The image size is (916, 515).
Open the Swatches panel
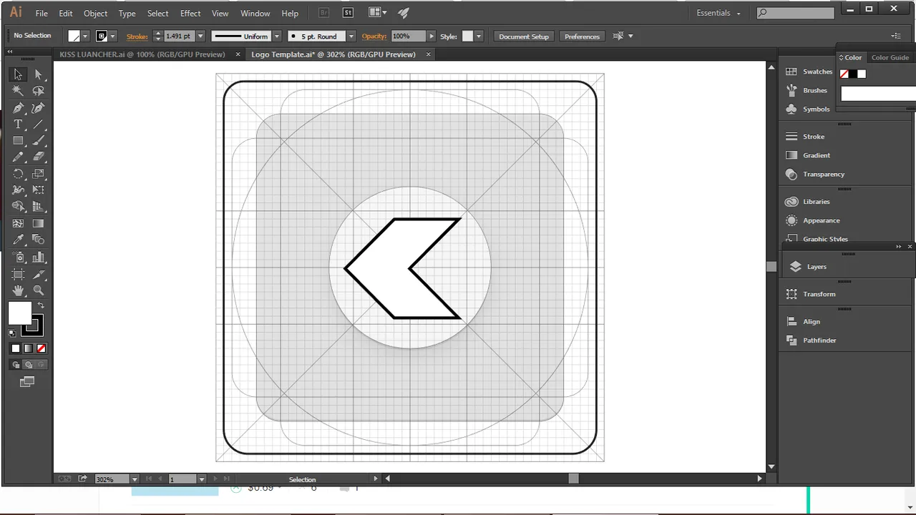click(x=809, y=72)
